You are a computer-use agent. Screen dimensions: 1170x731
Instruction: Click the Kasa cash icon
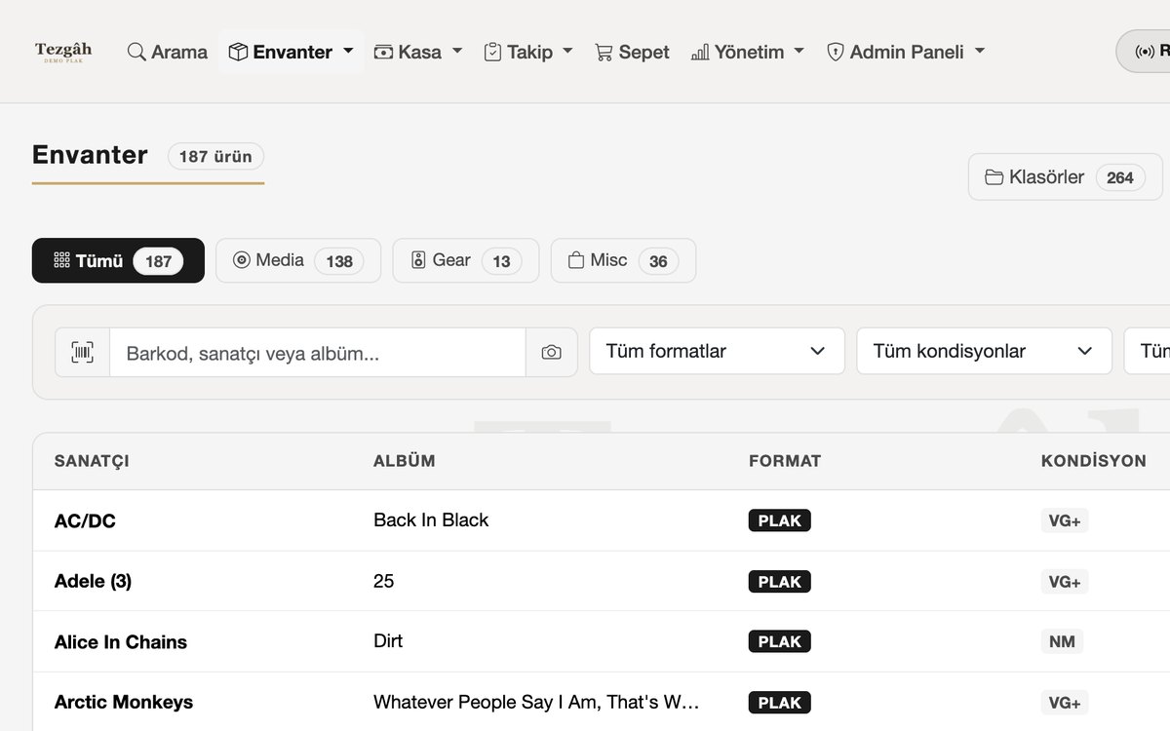[x=383, y=52]
